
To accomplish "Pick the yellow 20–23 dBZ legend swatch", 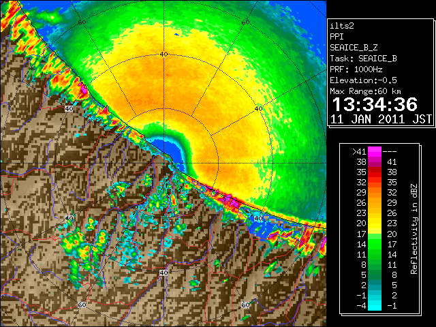I will click(x=374, y=223).
